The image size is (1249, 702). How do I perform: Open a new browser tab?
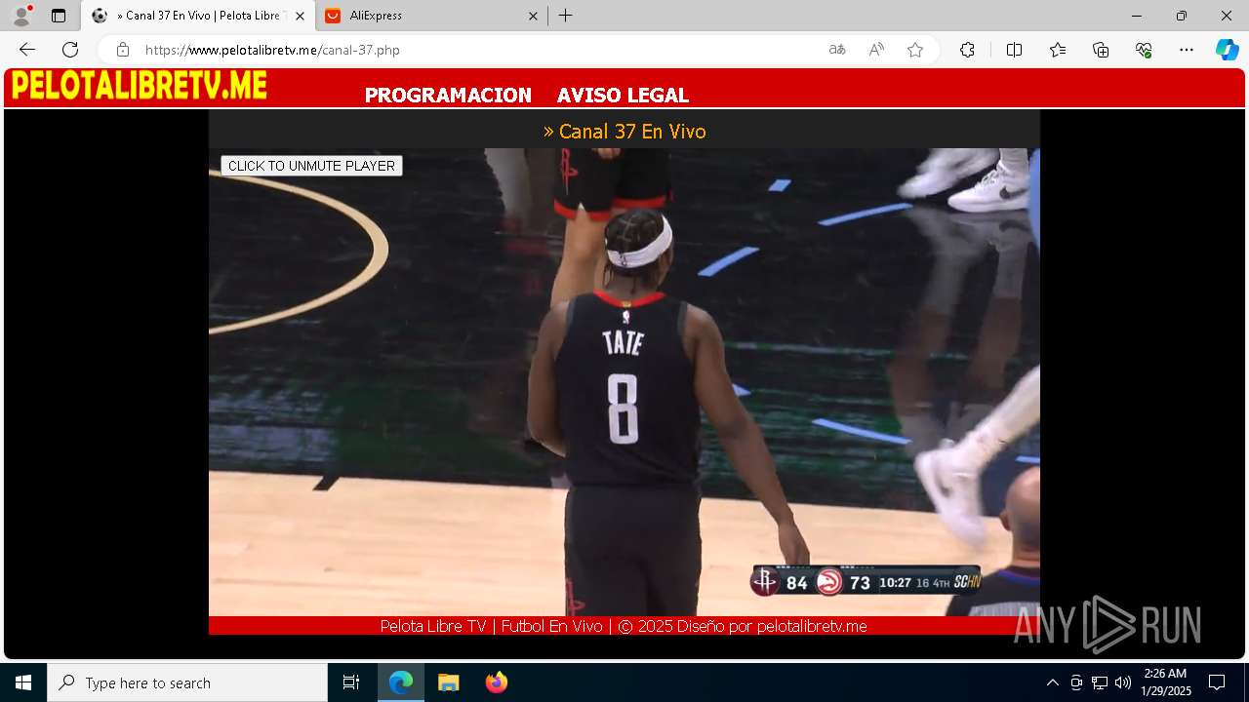click(566, 16)
